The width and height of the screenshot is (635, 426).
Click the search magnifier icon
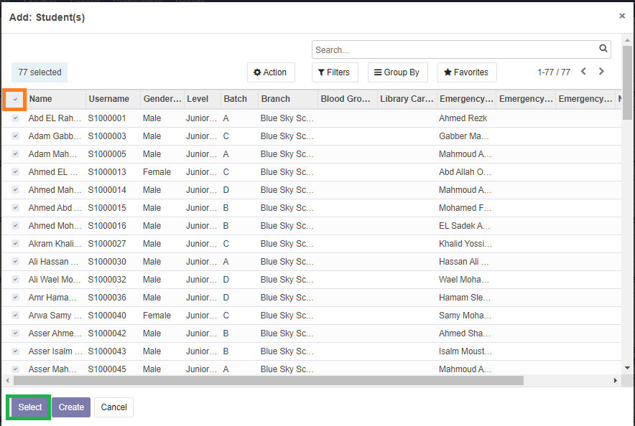[x=603, y=49]
